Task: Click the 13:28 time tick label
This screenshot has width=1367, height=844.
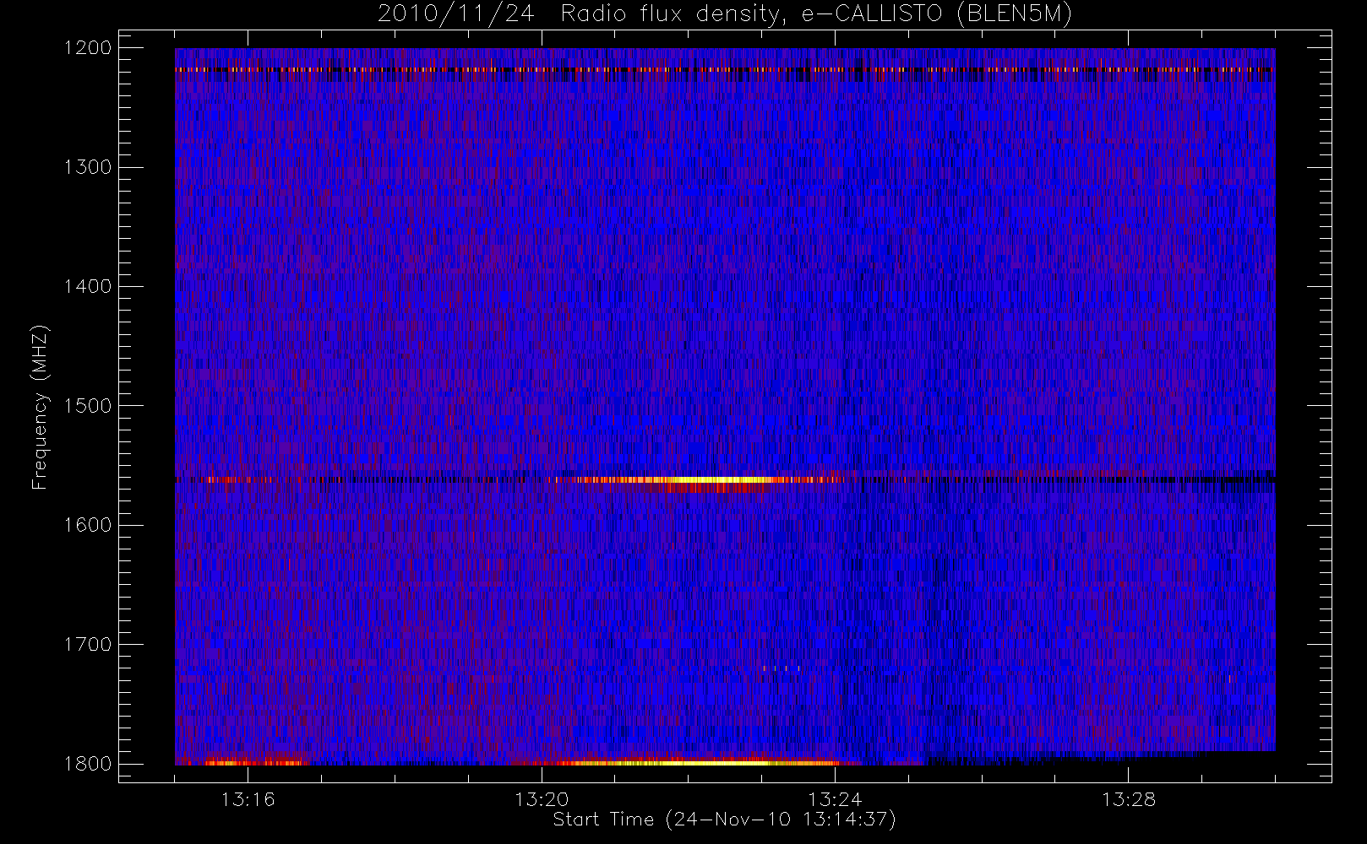Action: tap(1128, 799)
